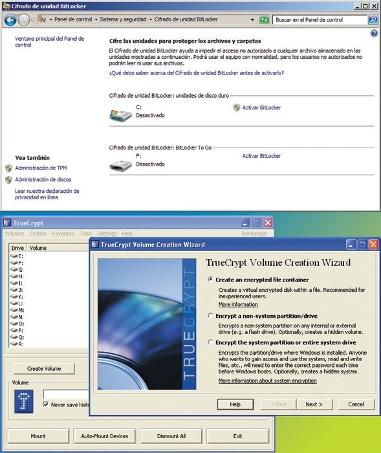Open the Favorites menu in TrueCrypt
Image resolution: width=381 pixels, height=453 pixels.
tap(63, 234)
